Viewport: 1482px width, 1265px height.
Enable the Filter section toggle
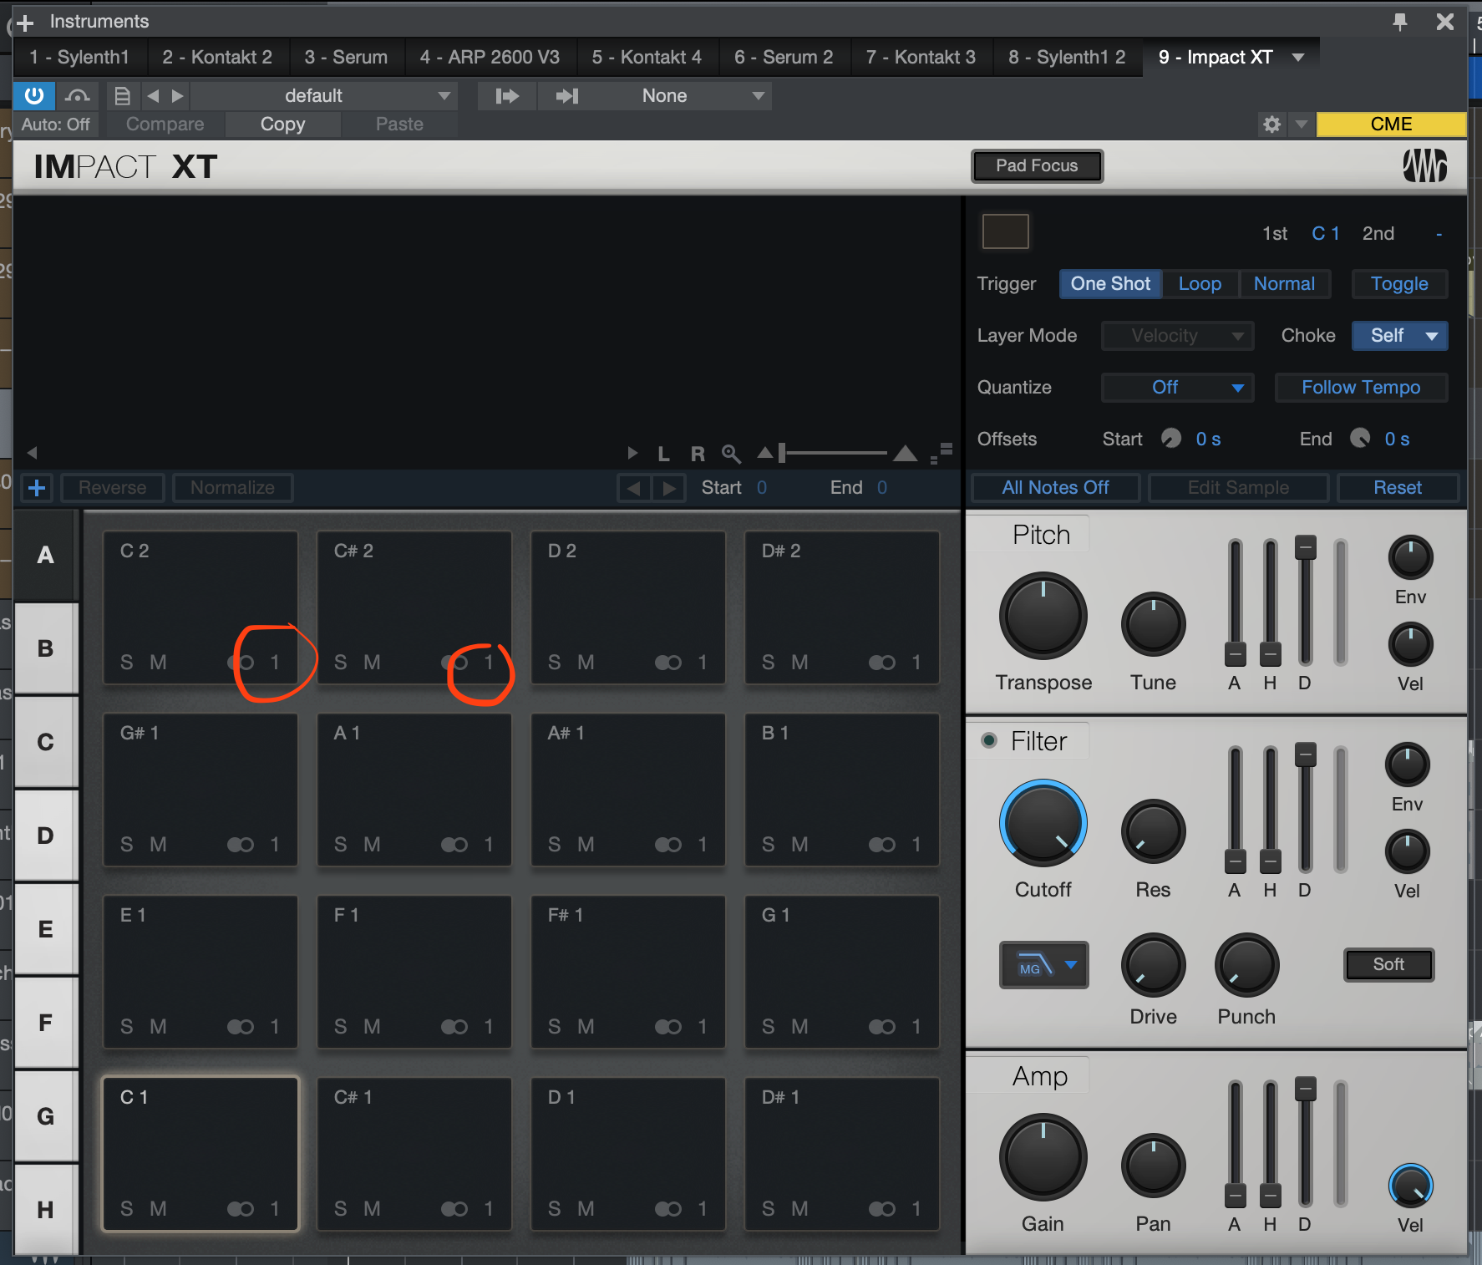coord(989,740)
